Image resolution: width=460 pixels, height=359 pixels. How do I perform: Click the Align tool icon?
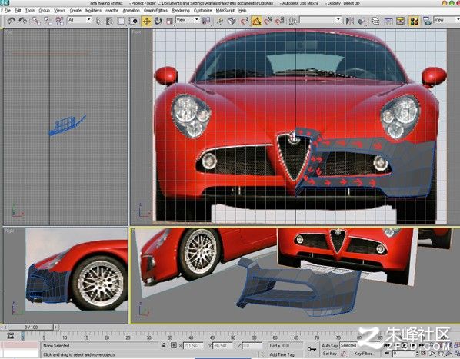click(x=362, y=21)
